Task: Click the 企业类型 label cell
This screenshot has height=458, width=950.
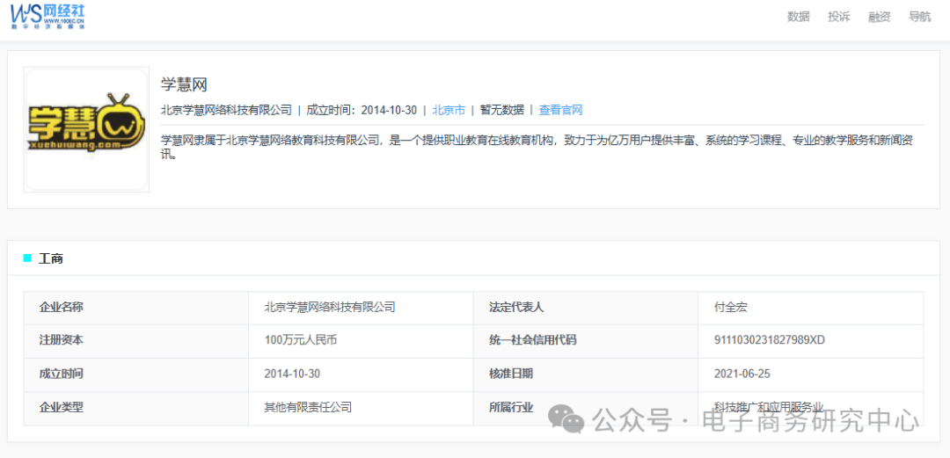Action: click(136, 408)
